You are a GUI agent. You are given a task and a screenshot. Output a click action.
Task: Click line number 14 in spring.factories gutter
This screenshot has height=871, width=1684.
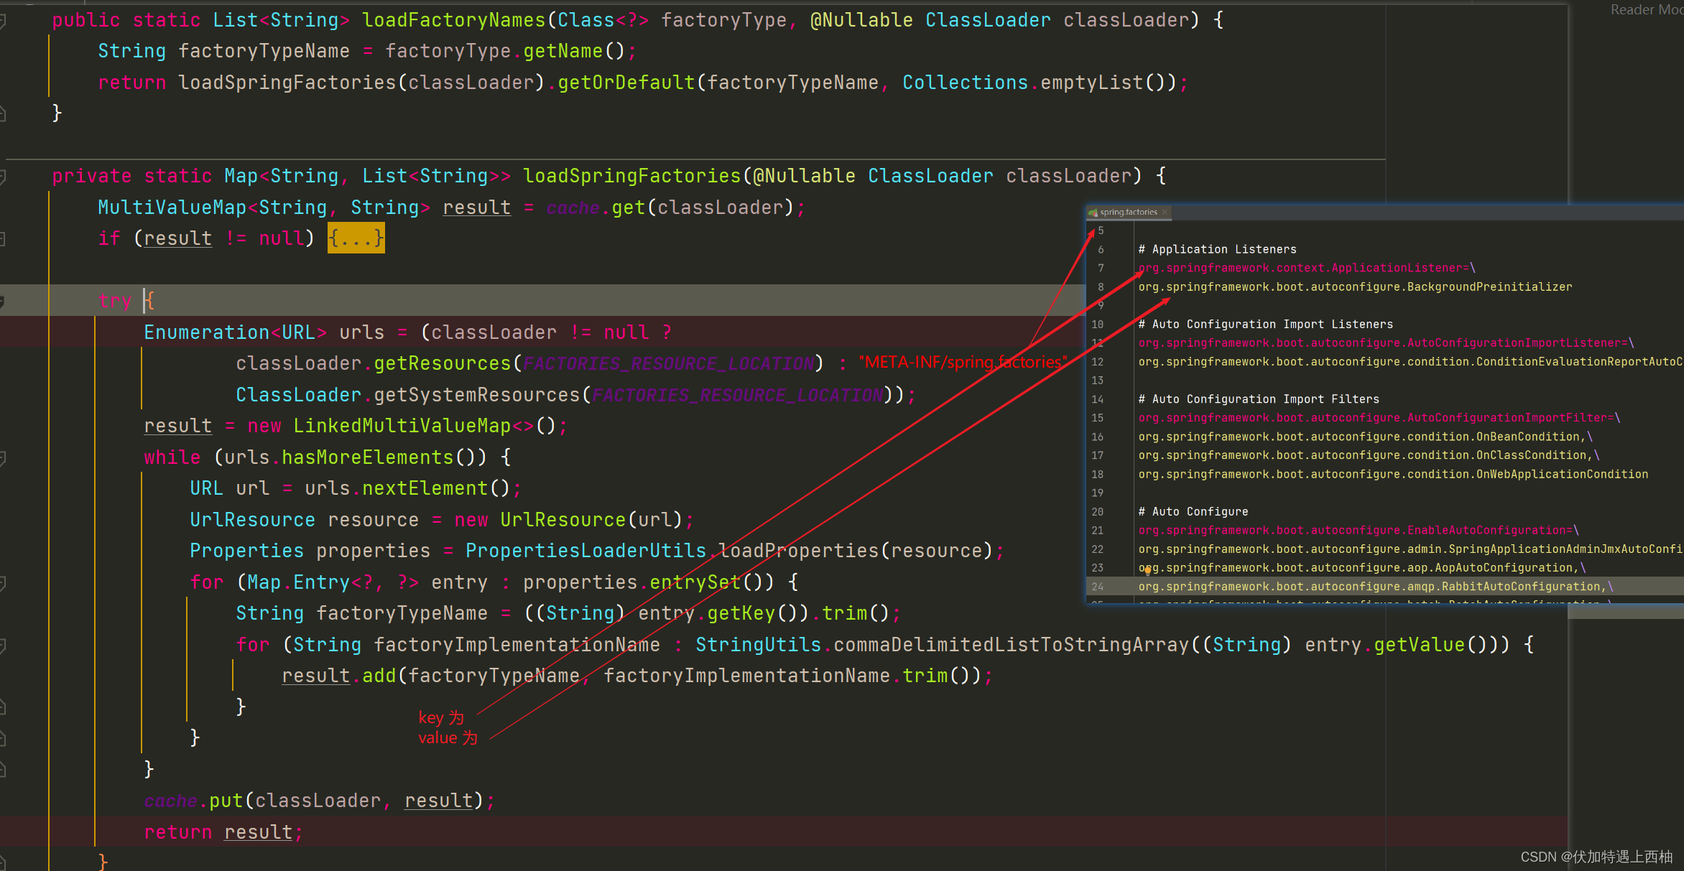coord(1097,399)
